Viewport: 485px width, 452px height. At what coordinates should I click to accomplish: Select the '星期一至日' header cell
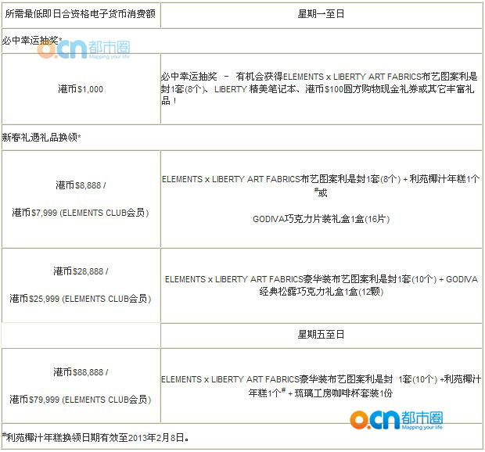[x=321, y=14]
